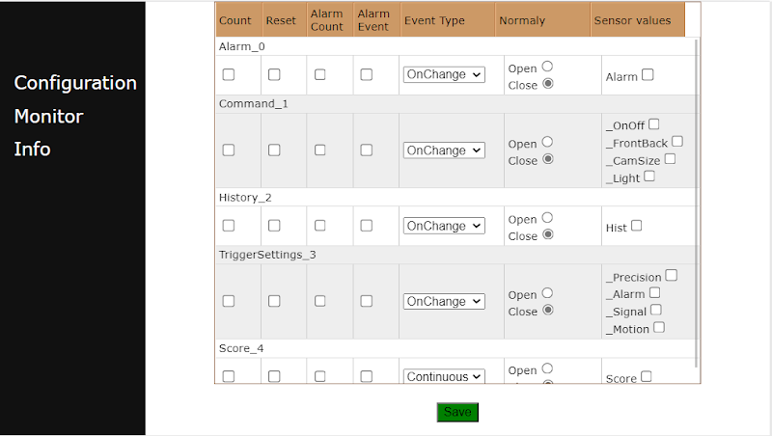Screen dimensions: 772x436
Task: Click the Command_1 row label
Action: coord(254,104)
